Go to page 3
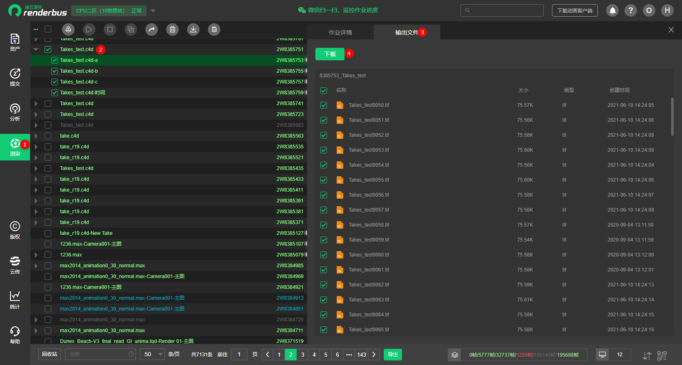Image resolution: width=682 pixels, height=365 pixels. [302, 355]
